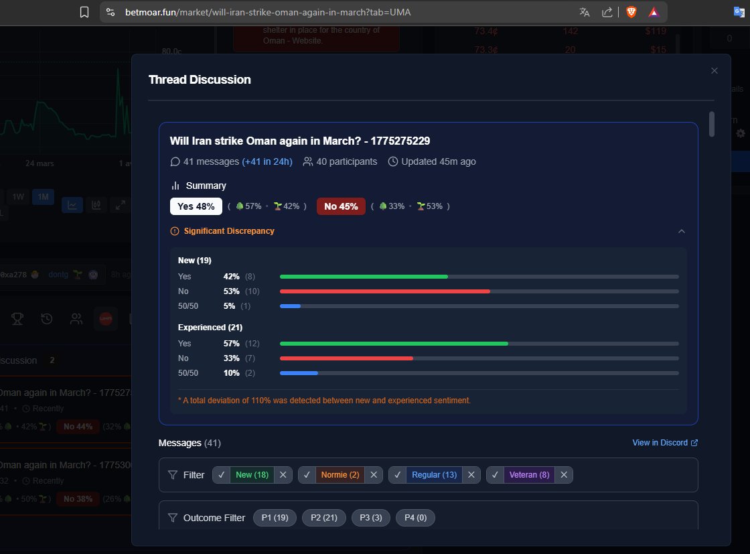Click the Updated clock icon

392,161
